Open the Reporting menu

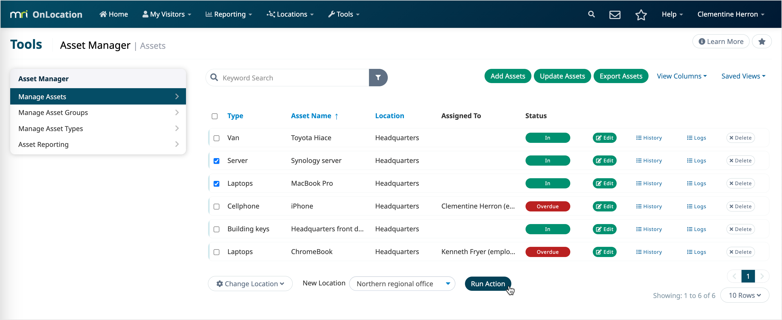(229, 14)
